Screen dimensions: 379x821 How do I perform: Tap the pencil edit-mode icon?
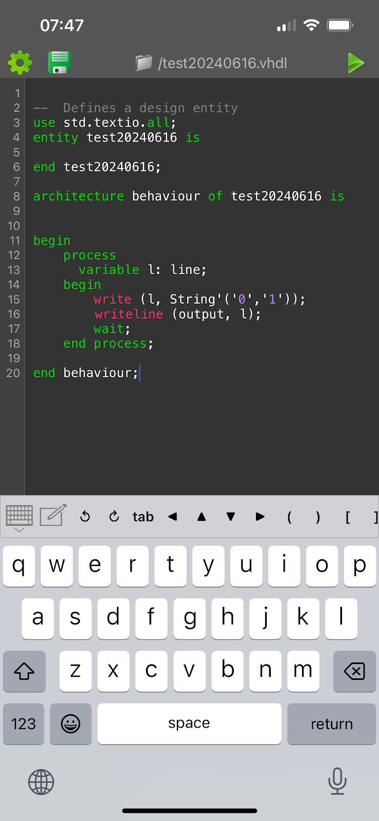(53, 516)
